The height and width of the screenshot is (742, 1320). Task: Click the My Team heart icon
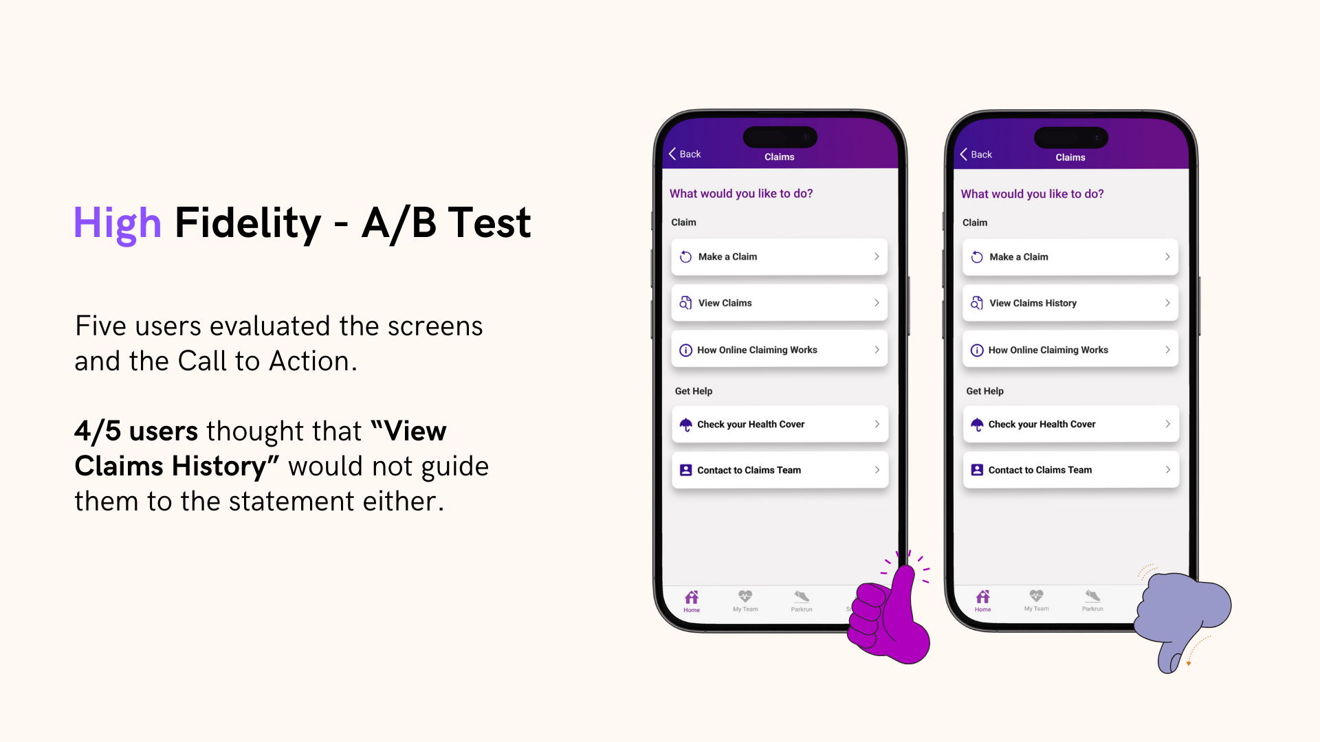(745, 595)
